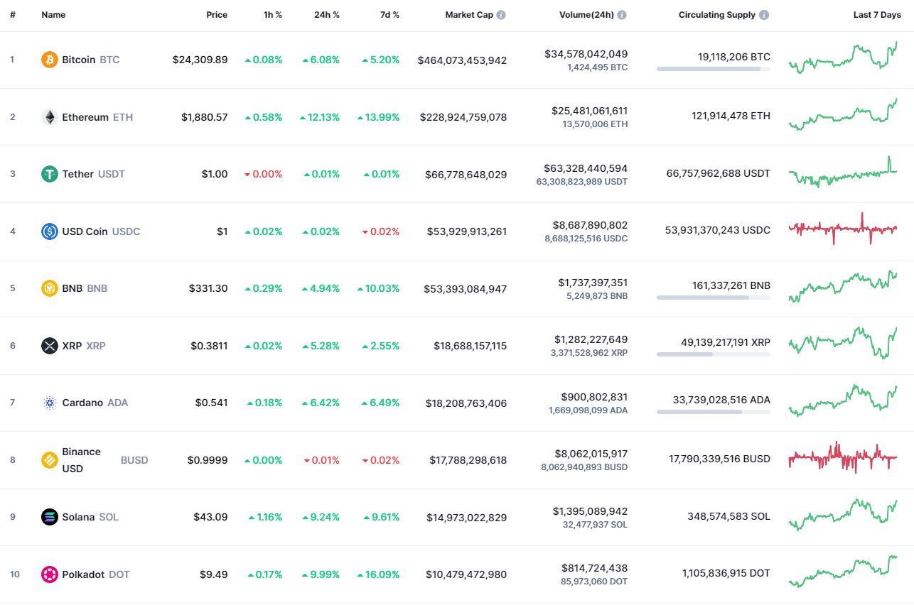Click the Polkadot logo icon
914x605 pixels.
click(x=49, y=574)
